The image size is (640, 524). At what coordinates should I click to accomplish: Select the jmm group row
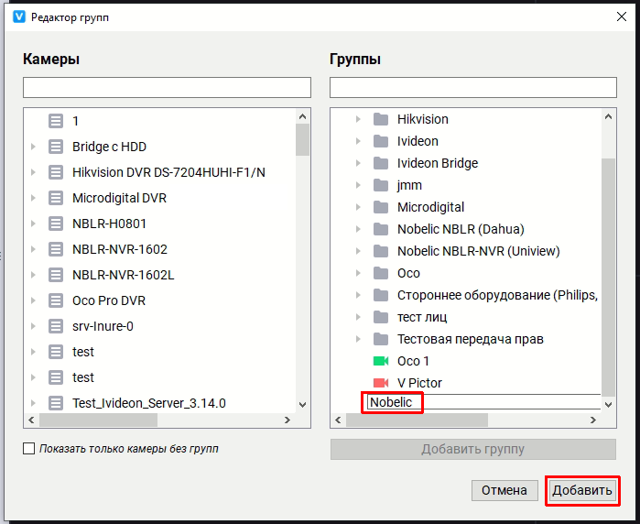(410, 185)
